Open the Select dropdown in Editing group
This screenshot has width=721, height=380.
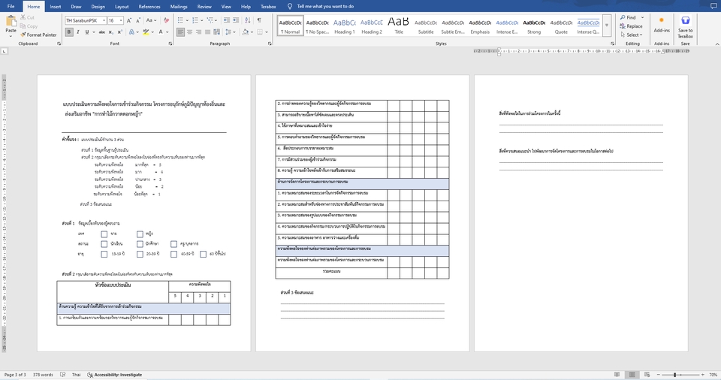tap(632, 35)
